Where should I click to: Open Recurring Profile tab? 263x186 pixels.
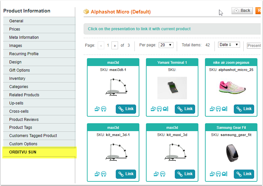click(x=39, y=54)
